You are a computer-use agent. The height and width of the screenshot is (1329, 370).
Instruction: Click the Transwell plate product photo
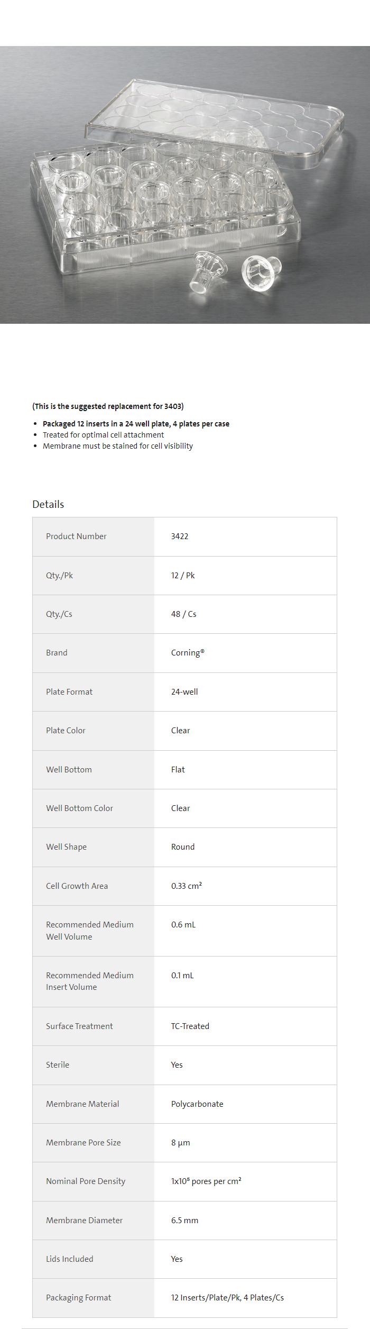[x=185, y=185]
